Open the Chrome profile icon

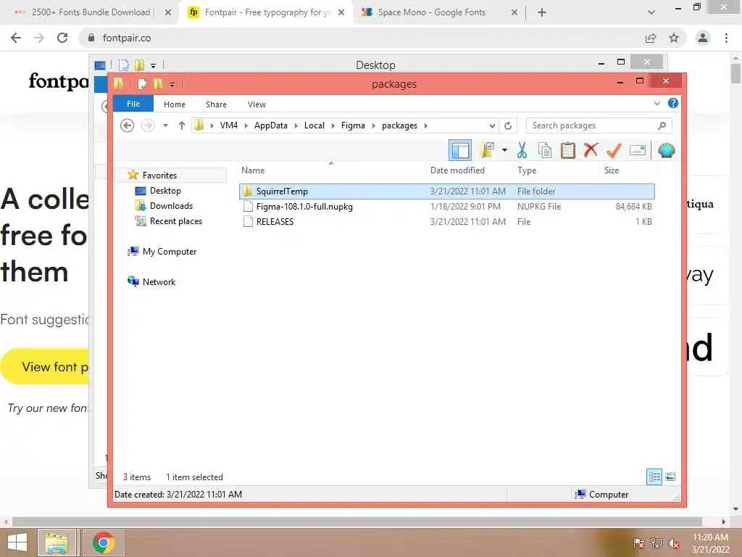click(703, 38)
